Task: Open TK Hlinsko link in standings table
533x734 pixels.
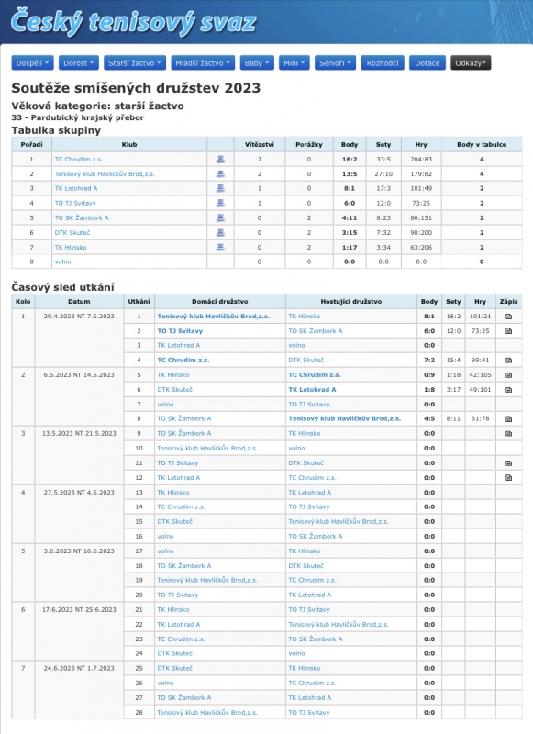Action: [71, 247]
